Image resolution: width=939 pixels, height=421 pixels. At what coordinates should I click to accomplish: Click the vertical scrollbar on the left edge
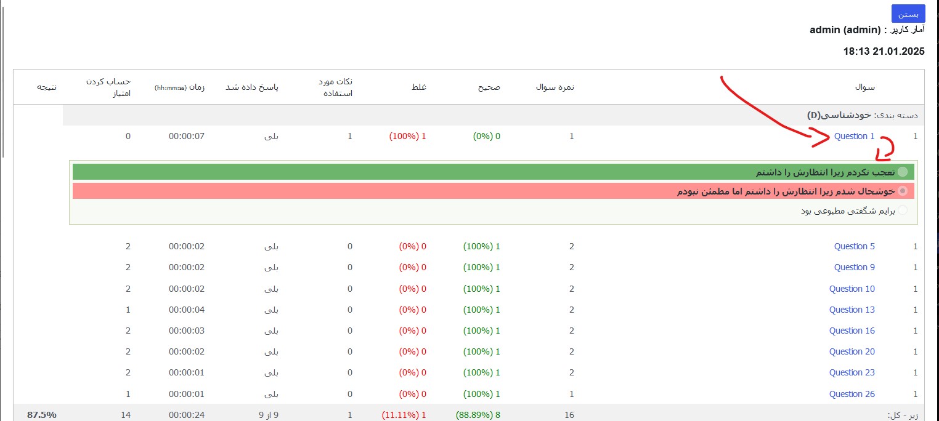(x=4, y=80)
